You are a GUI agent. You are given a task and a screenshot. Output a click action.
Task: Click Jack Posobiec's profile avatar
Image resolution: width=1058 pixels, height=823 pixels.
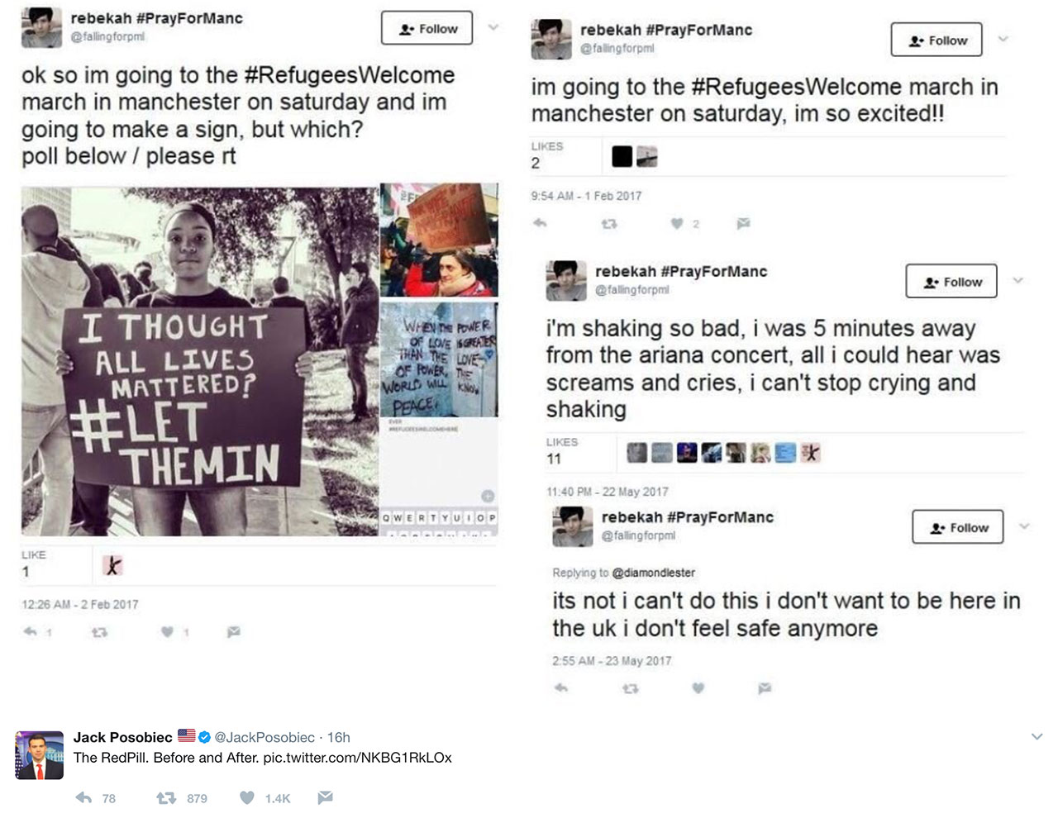[x=40, y=755]
